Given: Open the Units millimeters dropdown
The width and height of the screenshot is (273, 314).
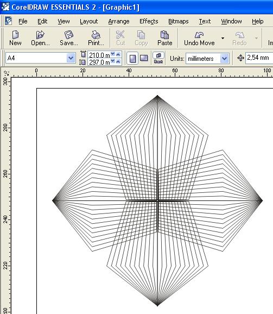Looking at the screenshot, I should point(224,59).
